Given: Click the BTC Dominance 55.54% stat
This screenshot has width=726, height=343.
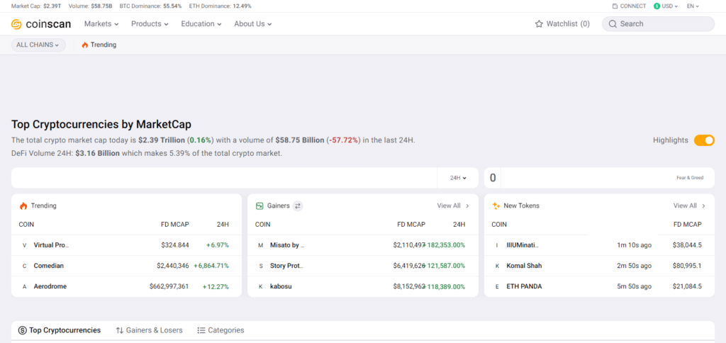Looking at the screenshot, I should tap(150, 6).
